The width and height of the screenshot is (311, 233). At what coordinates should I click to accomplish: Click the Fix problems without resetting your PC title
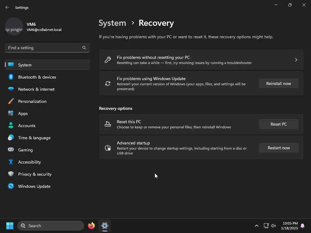(x=153, y=57)
